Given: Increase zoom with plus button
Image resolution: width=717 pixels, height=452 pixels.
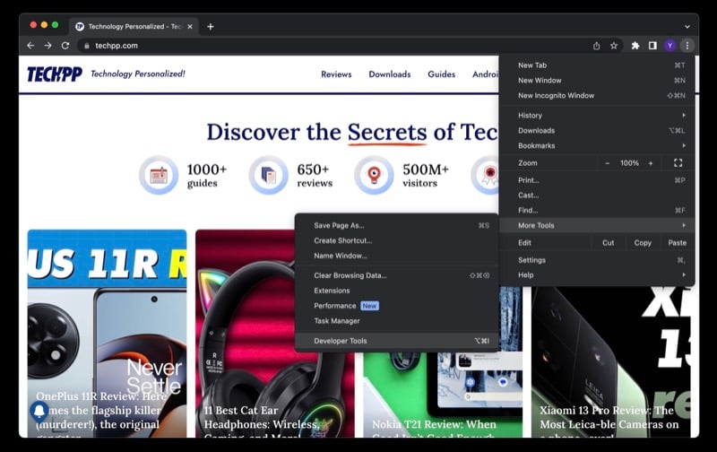Looking at the screenshot, I should click(651, 163).
